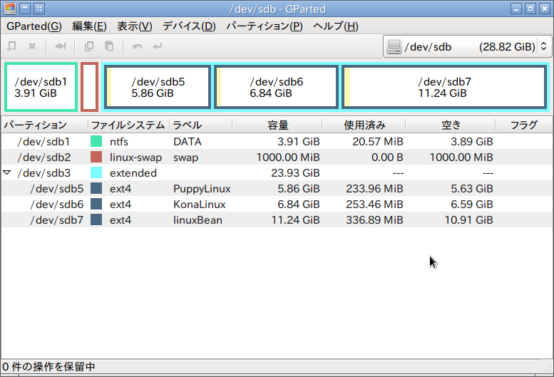Open the 編集(E) menu
Screen dimensions: 554x377
pos(89,26)
